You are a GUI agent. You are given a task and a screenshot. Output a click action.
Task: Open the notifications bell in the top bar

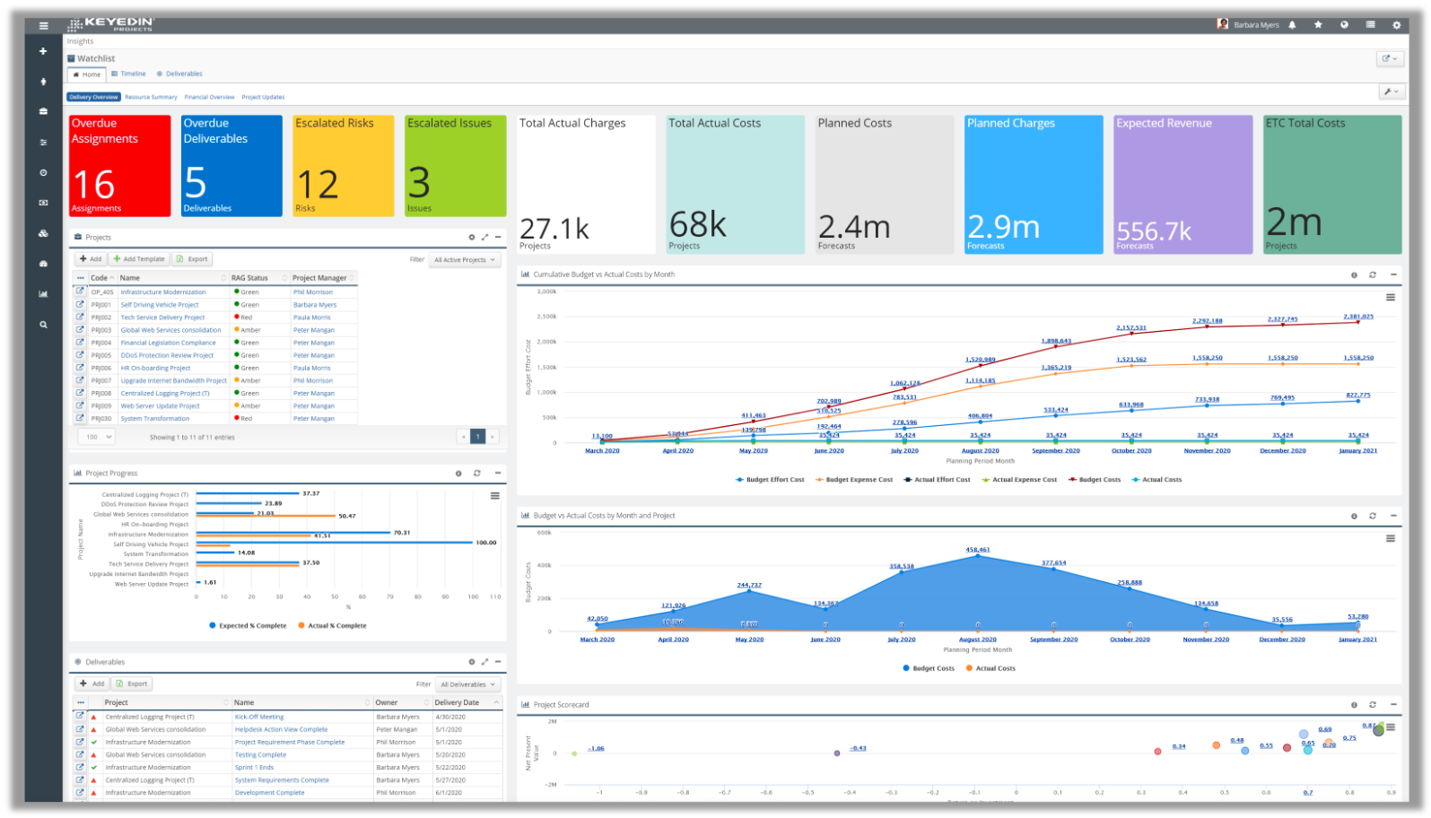(1292, 25)
